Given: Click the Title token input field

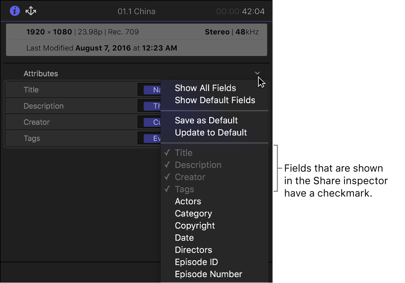Looking at the screenshot, I should pos(149,89).
